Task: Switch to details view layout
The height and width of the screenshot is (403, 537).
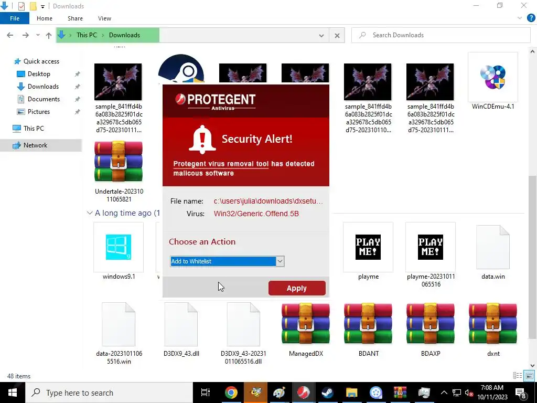Action: tap(518, 376)
